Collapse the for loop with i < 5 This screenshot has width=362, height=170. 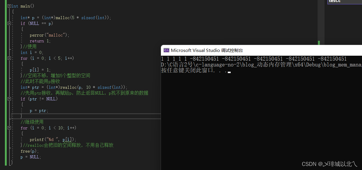[x=9, y=58]
